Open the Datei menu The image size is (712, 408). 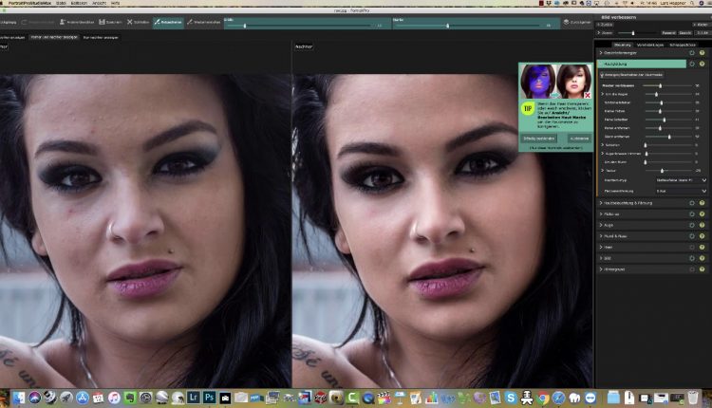[x=61, y=3]
